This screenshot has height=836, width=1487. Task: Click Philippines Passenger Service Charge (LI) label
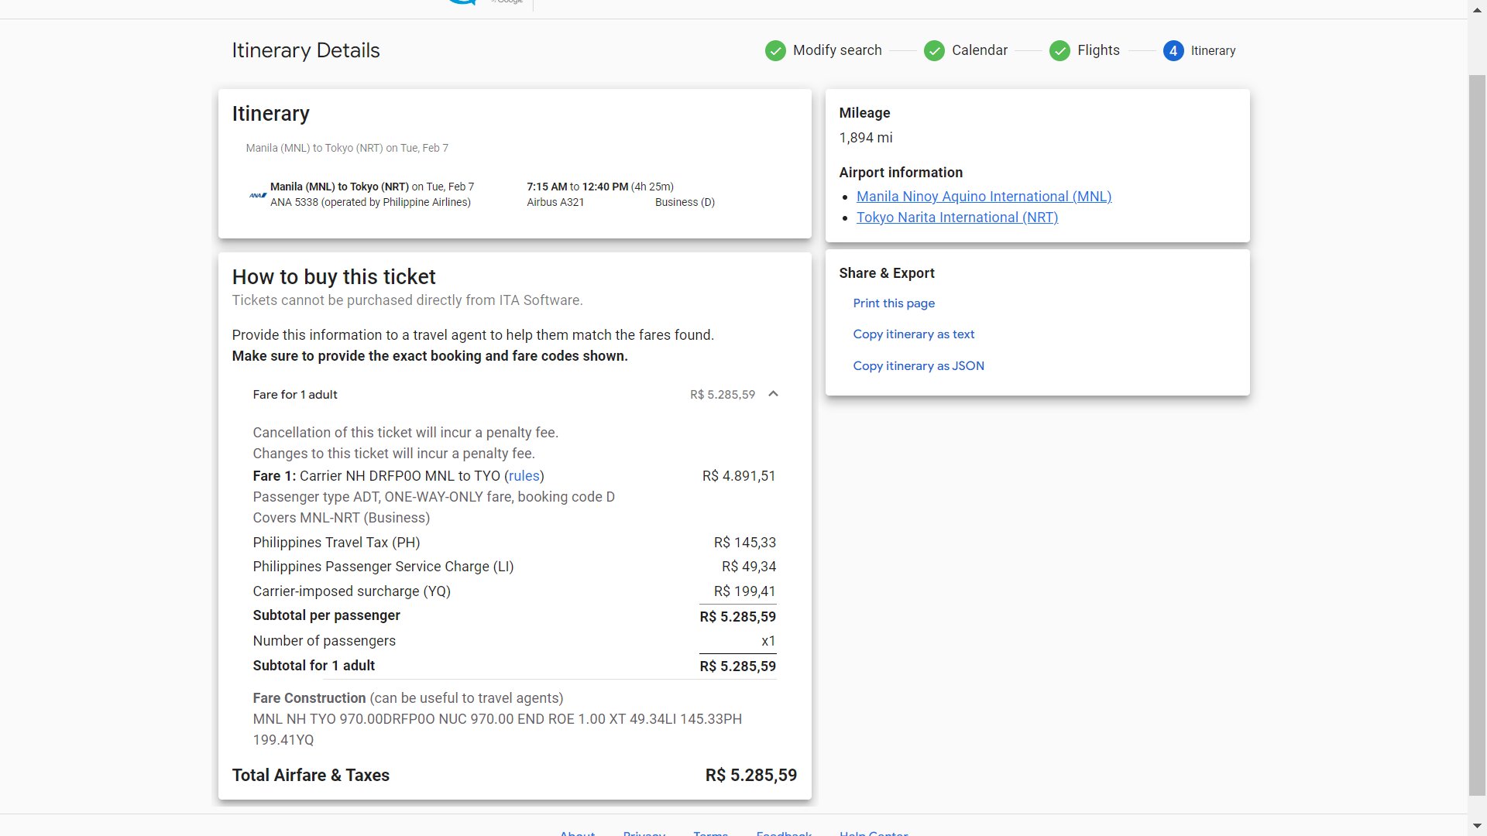383,567
